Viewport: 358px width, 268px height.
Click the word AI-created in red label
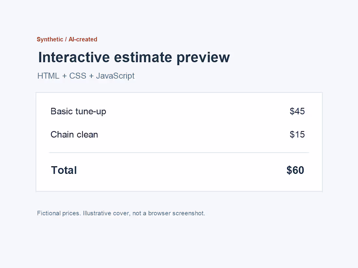[x=83, y=39]
